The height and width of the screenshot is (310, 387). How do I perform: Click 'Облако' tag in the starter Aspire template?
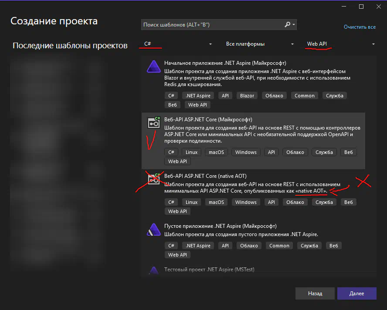[274, 96]
